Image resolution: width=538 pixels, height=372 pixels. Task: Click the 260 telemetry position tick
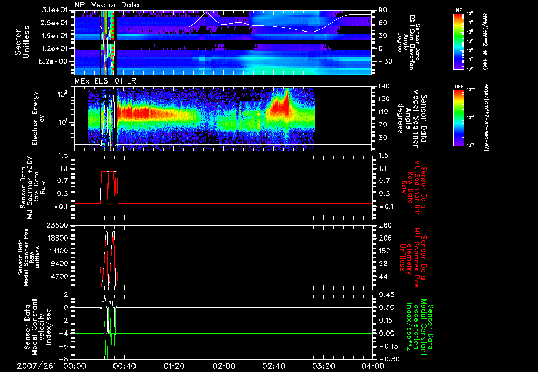pyautogui.click(x=385, y=225)
